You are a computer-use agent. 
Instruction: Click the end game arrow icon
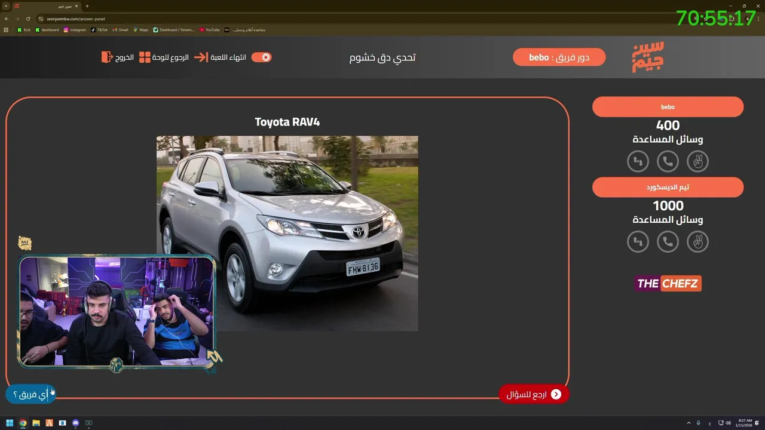pyautogui.click(x=201, y=57)
